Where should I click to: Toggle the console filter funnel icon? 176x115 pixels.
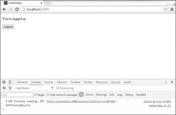10,88
